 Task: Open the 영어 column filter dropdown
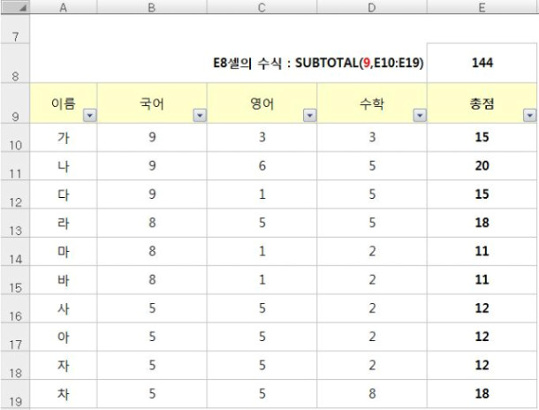(x=310, y=116)
